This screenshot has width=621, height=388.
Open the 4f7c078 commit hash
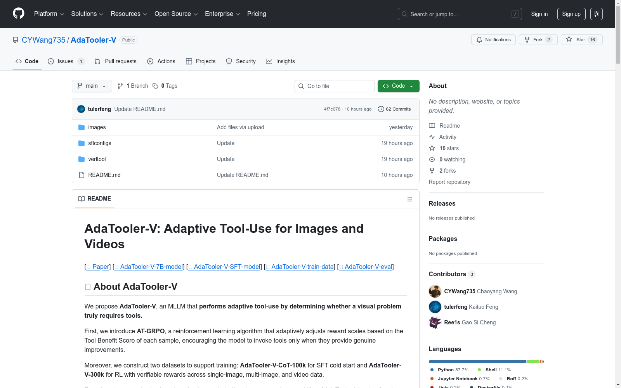click(x=332, y=109)
